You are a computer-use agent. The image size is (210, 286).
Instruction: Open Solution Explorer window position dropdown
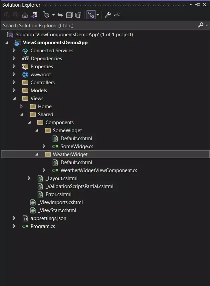[x=191, y=5]
